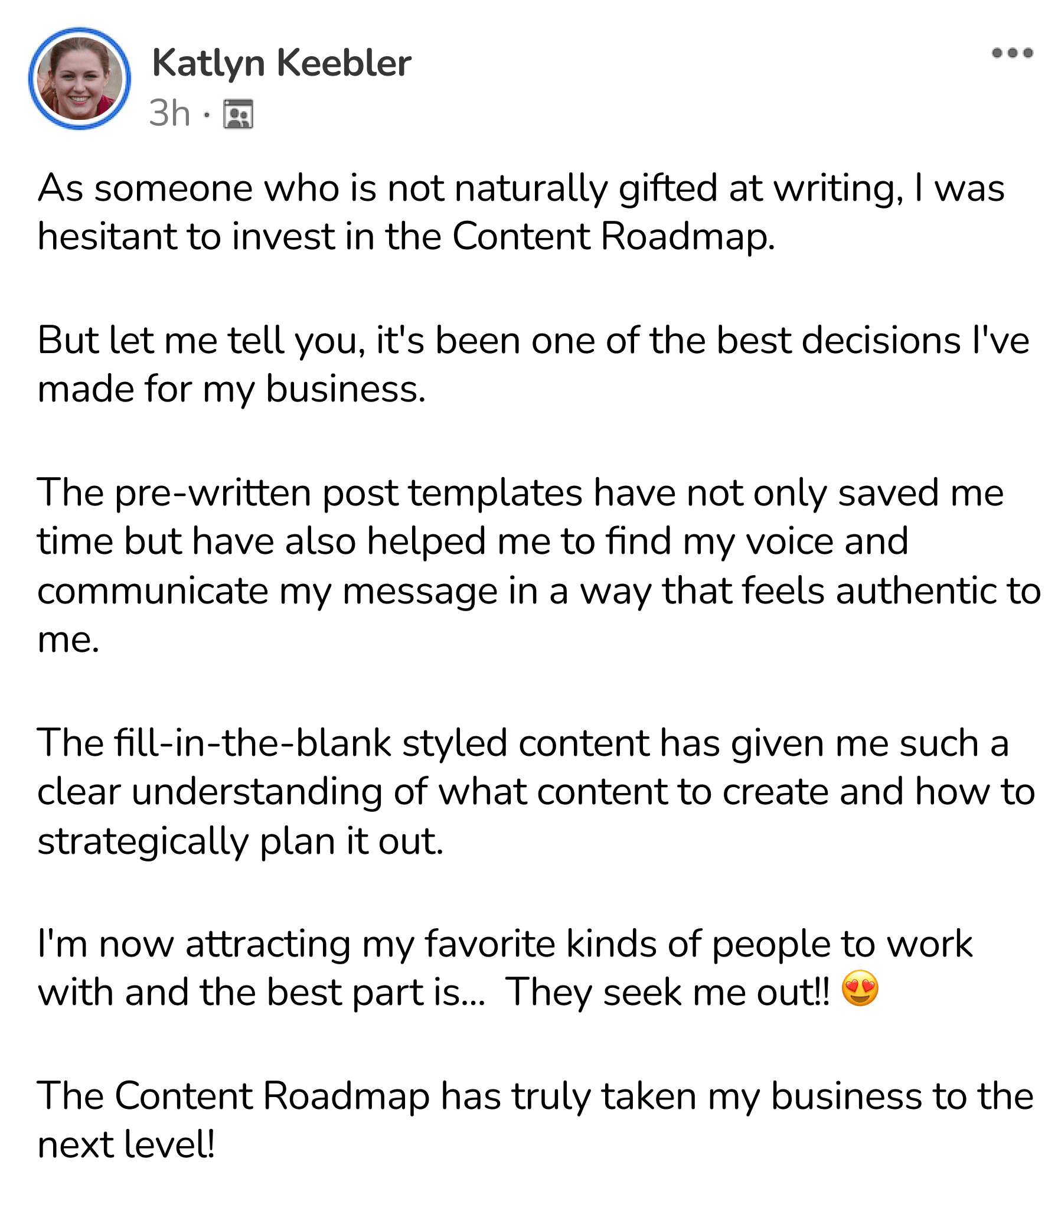Click "Content Roadmap." in the first paragraph
The width and height of the screenshot is (1058, 1214).
point(613,236)
